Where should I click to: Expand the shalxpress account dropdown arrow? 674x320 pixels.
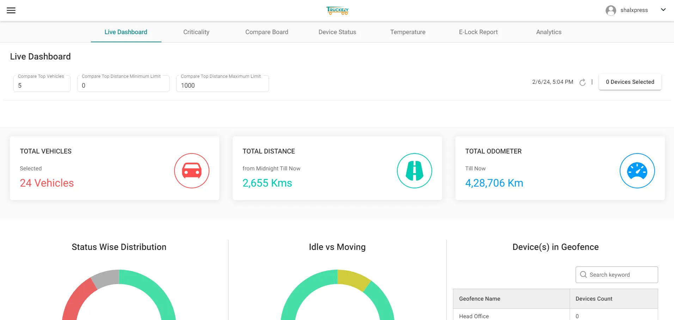(x=663, y=10)
